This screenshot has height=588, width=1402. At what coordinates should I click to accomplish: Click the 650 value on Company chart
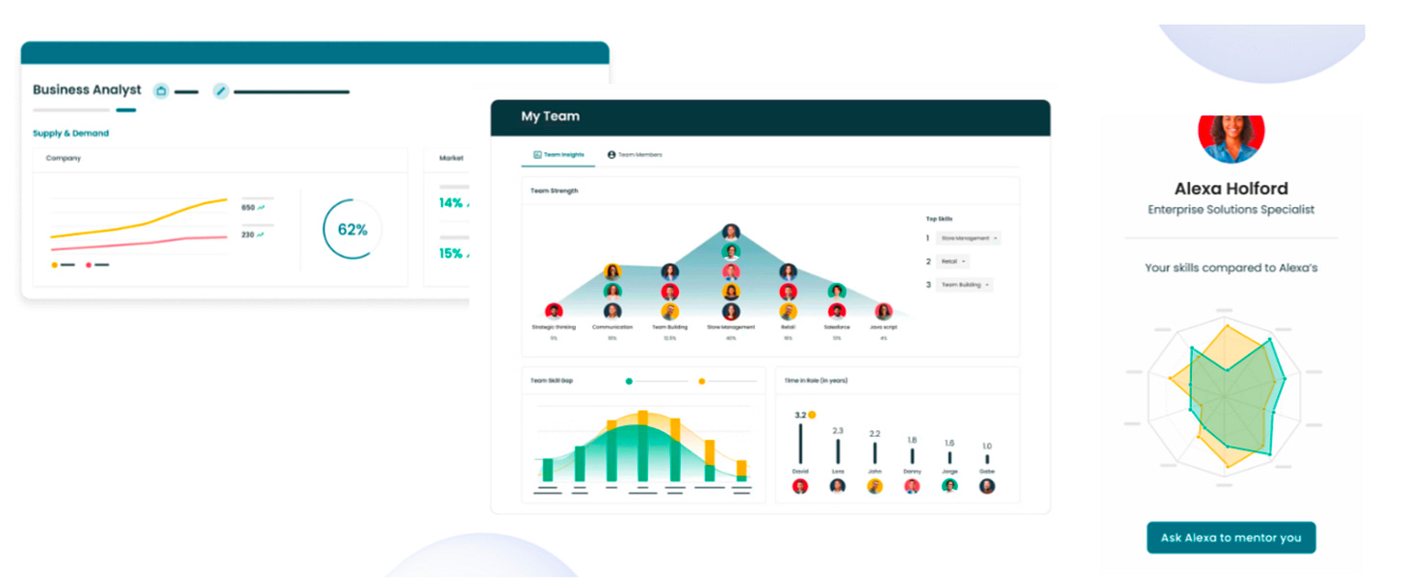248,207
